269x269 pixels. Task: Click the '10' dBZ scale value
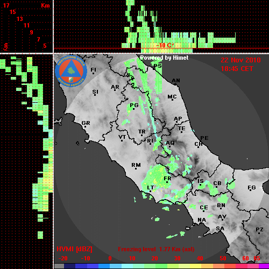pos(132,258)
